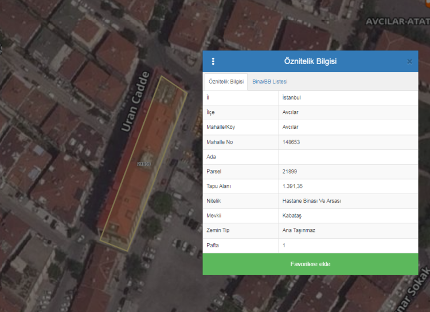Click Avcılar value in the İlçe row
Image resolution: width=430 pixels, height=312 pixels.
click(x=291, y=112)
